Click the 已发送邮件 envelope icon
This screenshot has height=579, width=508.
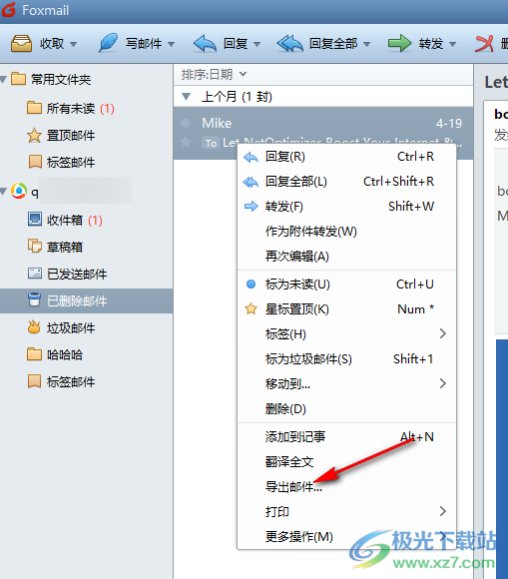pyautogui.click(x=35, y=274)
